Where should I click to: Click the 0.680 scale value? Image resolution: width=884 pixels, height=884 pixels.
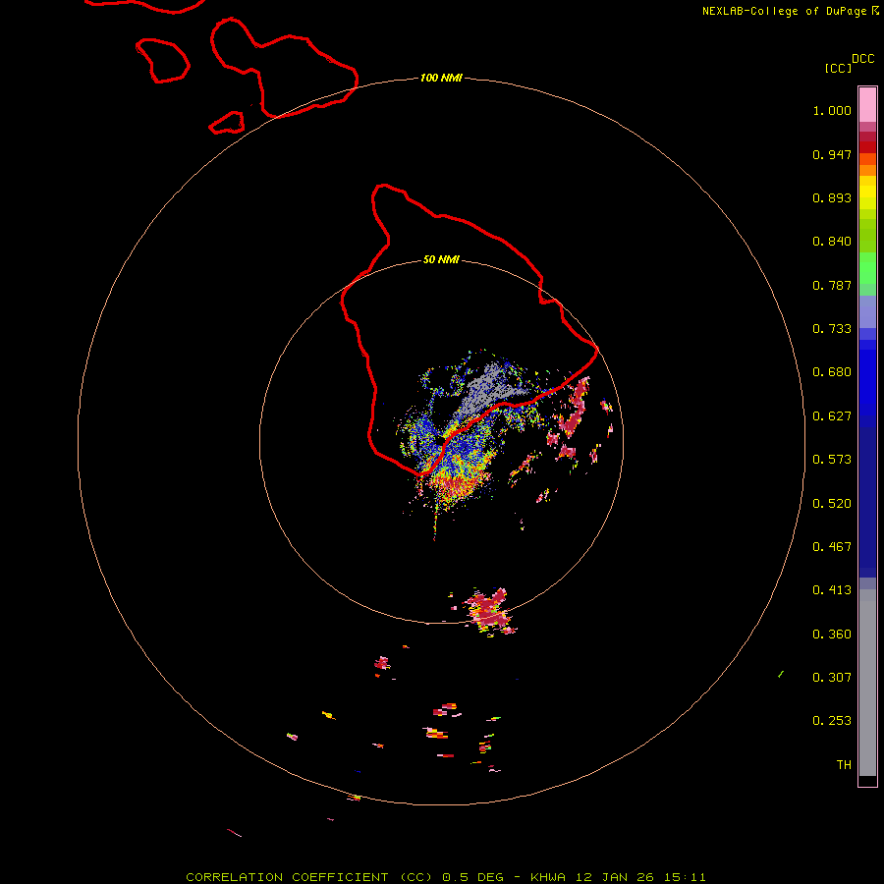point(832,372)
